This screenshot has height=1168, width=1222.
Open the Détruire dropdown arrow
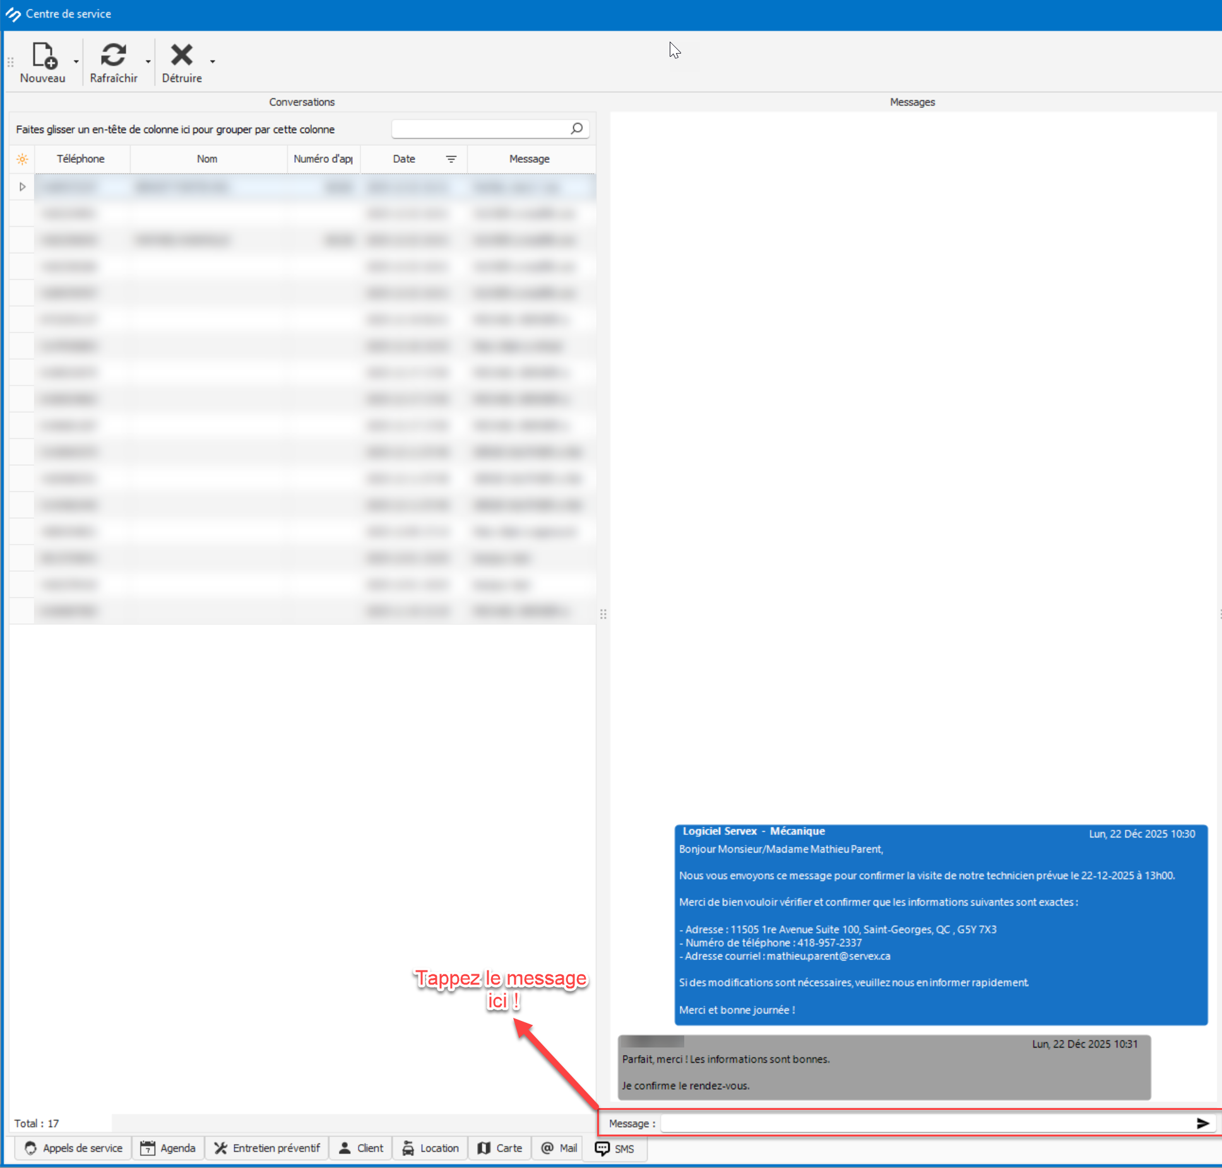[x=213, y=62]
